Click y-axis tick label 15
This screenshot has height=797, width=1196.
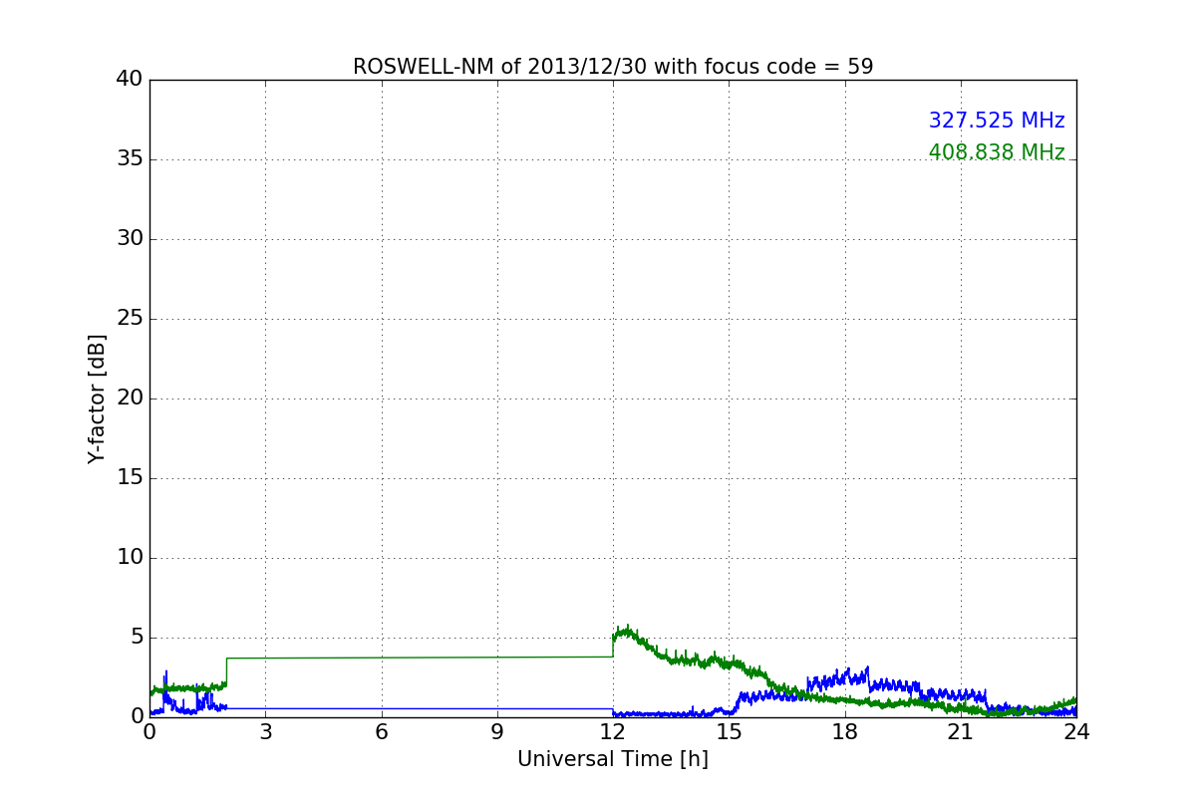(130, 478)
